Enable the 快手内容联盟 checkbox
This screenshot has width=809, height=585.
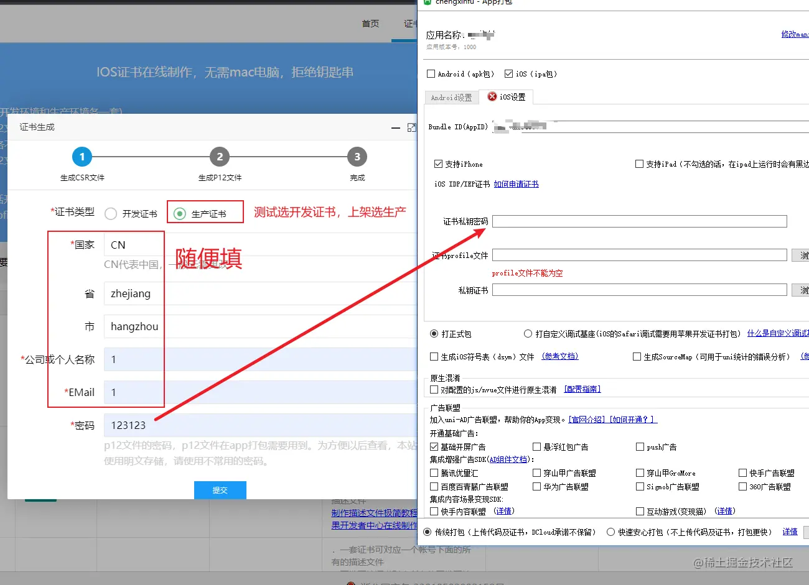[x=434, y=512]
